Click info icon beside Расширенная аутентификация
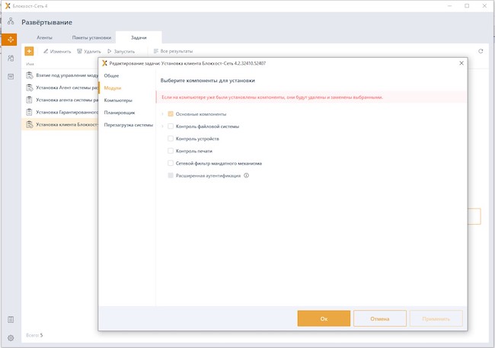This screenshot has width=495, height=348. coord(246,176)
